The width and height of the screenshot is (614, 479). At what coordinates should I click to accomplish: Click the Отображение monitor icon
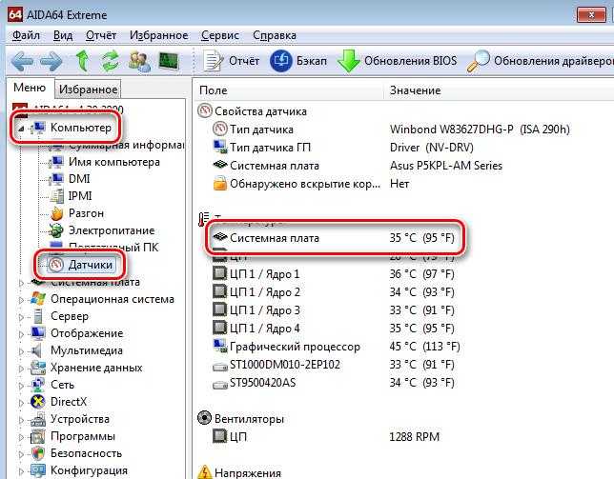[x=38, y=333]
